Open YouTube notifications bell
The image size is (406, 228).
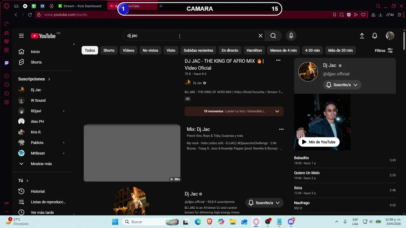pyautogui.click(x=375, y=36)
